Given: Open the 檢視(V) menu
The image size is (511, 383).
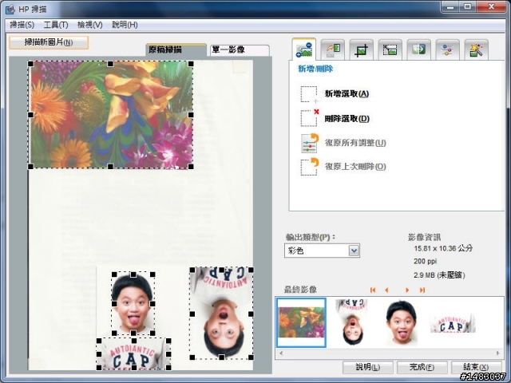Looking at the screenshot, I should click(x=89, y=25).
